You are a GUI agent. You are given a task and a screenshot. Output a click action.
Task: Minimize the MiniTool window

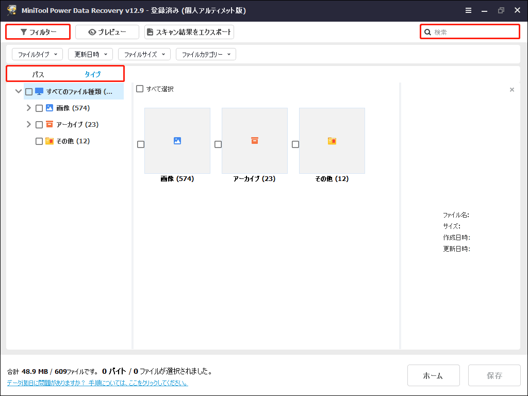point(485,10)
